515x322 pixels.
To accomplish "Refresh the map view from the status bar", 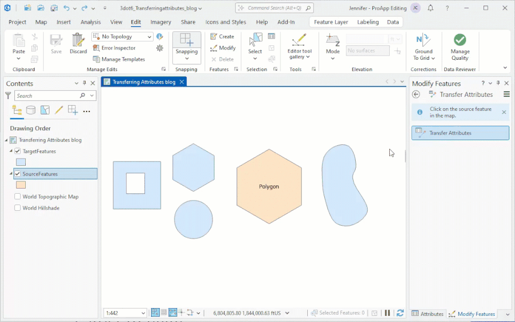I will 401,313.
